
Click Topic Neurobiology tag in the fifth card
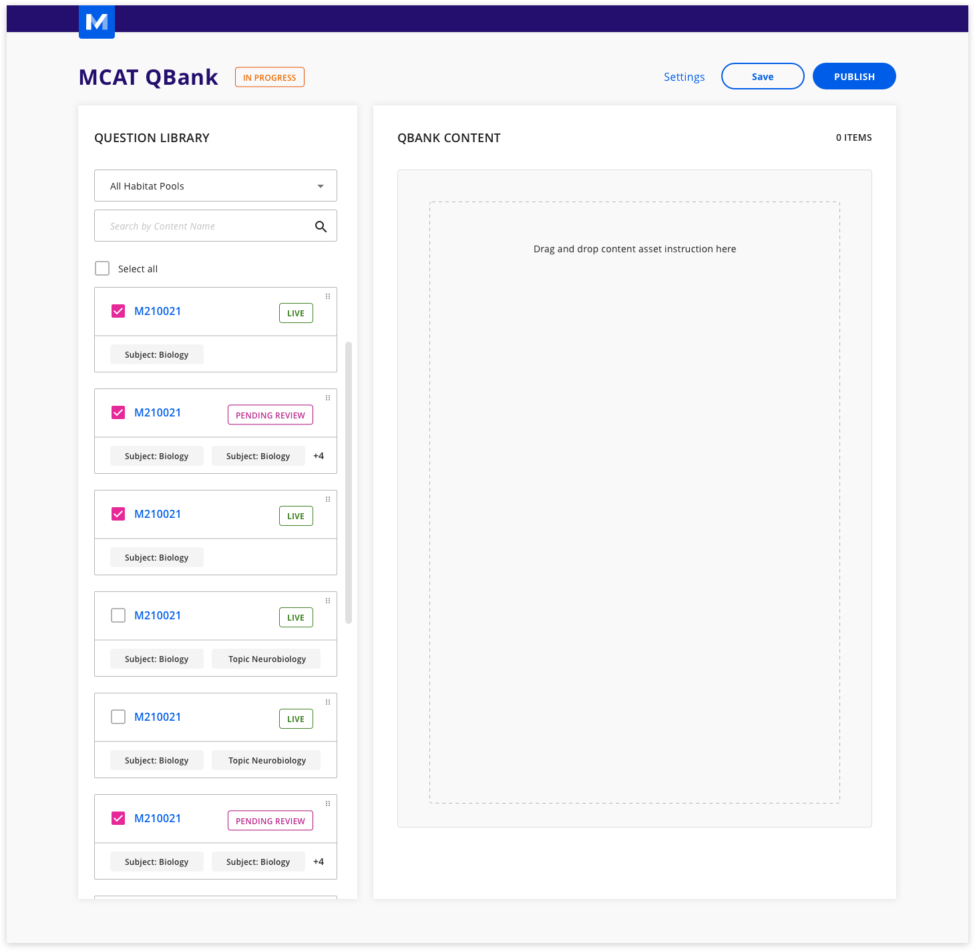coord(266,760)
